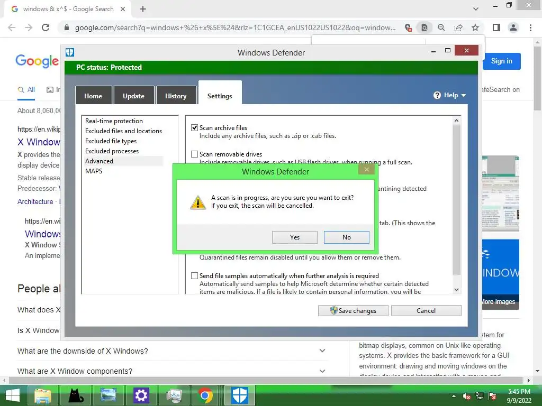
Task: Show hidden tray icons arrow
Action: (454, 396)
